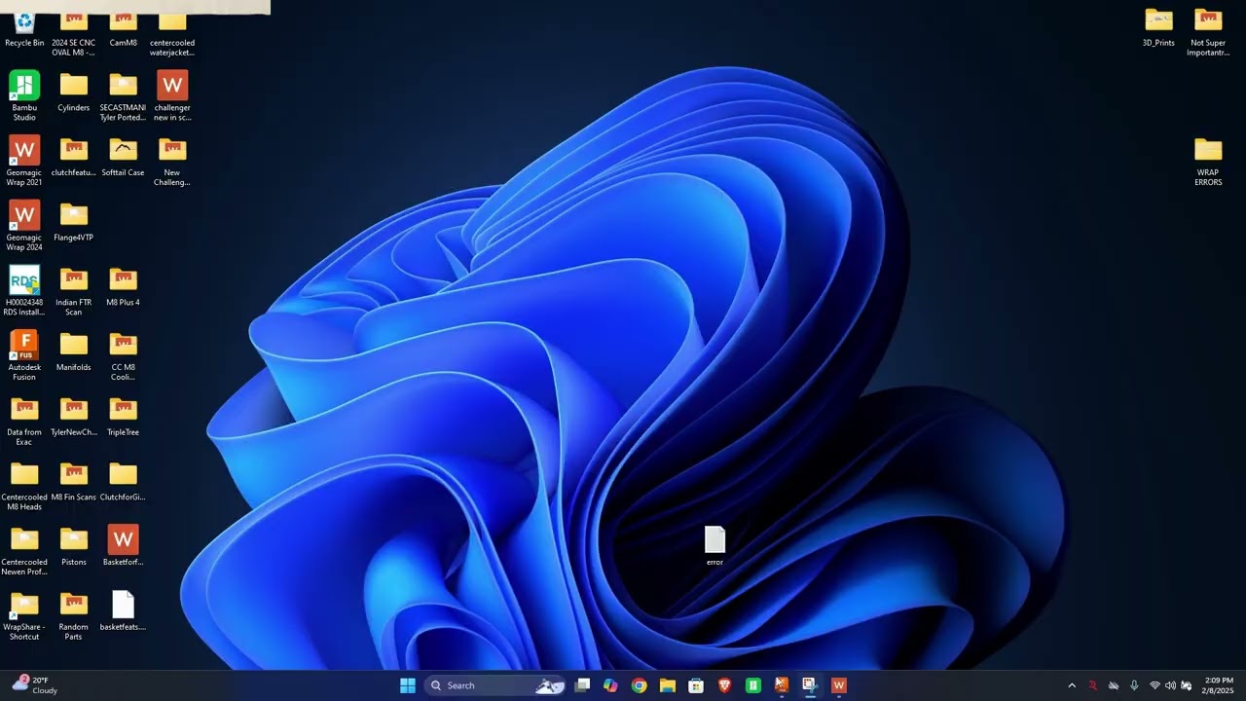
Task: Select the Data from Exac folder
Action: tap(24, 421)
